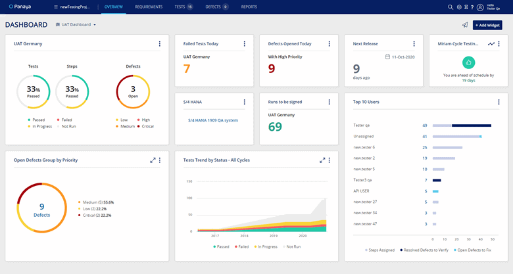Click the search magnifier icon in header

coord(451,7)
